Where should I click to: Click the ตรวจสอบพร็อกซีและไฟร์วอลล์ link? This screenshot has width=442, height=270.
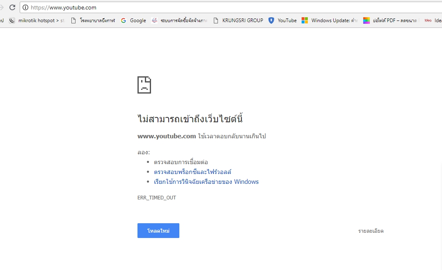(x=192, y=172)
